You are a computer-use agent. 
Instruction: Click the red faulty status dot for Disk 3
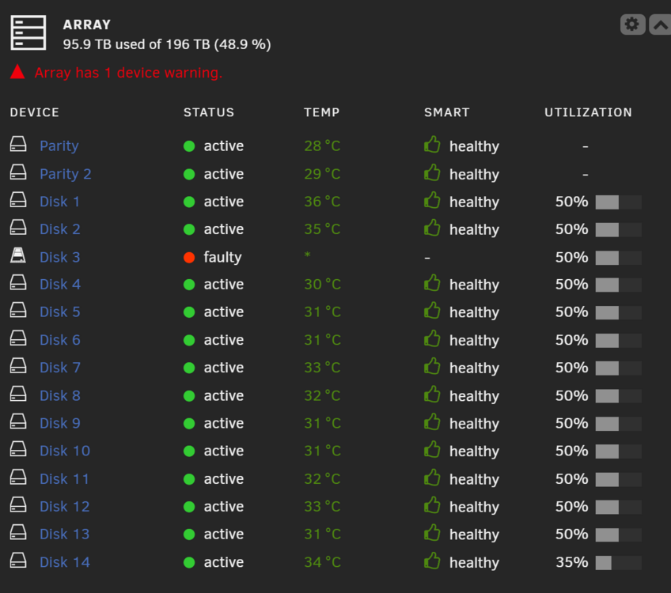(189, 258)
